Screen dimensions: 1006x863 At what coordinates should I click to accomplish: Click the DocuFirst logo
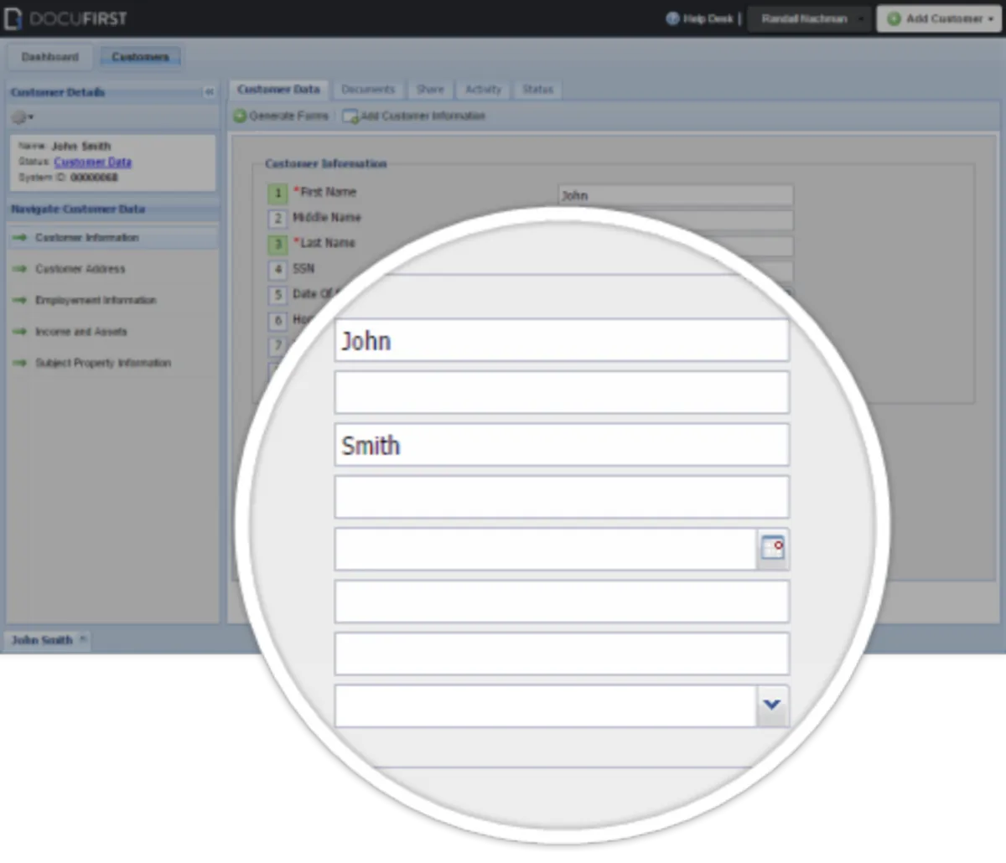[x=65, y=18]
